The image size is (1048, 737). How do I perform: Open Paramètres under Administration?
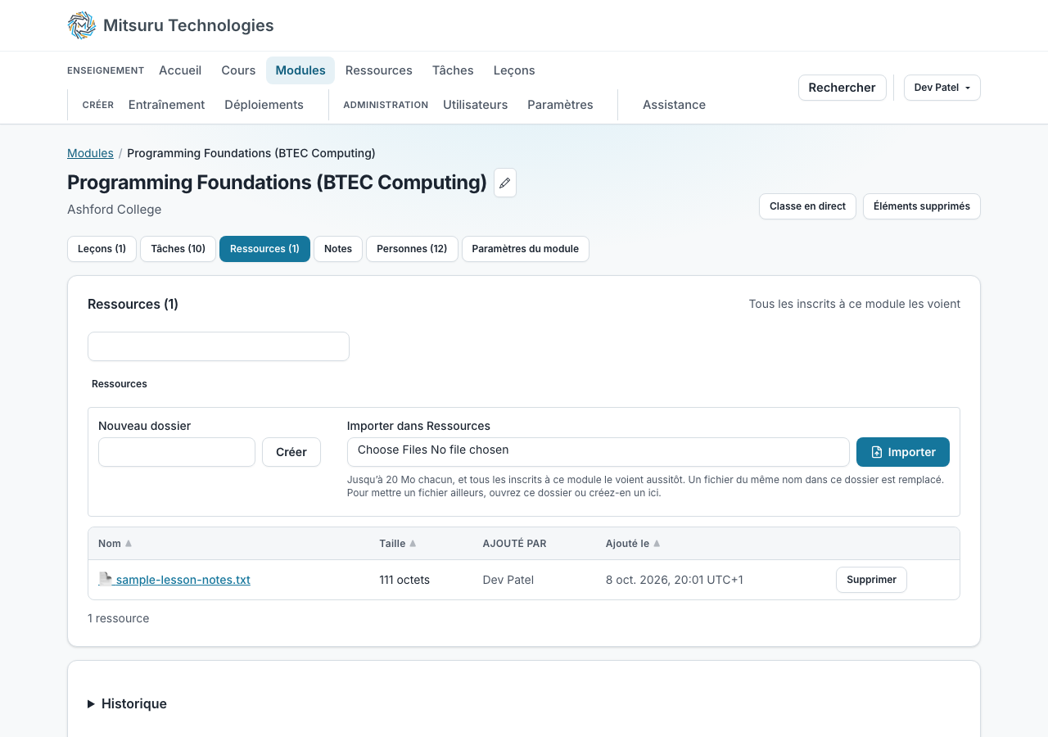[x=560, y=105]
